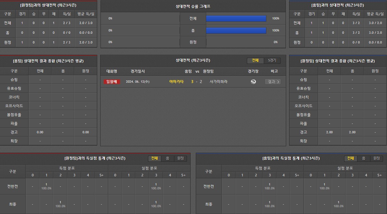Switch to 홈 in the 홈팀 득실점 통계 panel
The width and height of the screenshot is (387, 214).
click(364, 158)
